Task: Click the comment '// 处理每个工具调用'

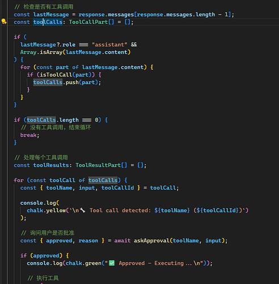Action: pos(41,157)
